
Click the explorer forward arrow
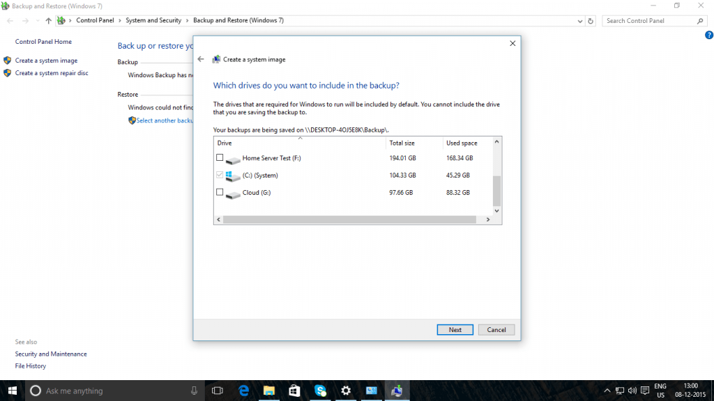[25, 21]
